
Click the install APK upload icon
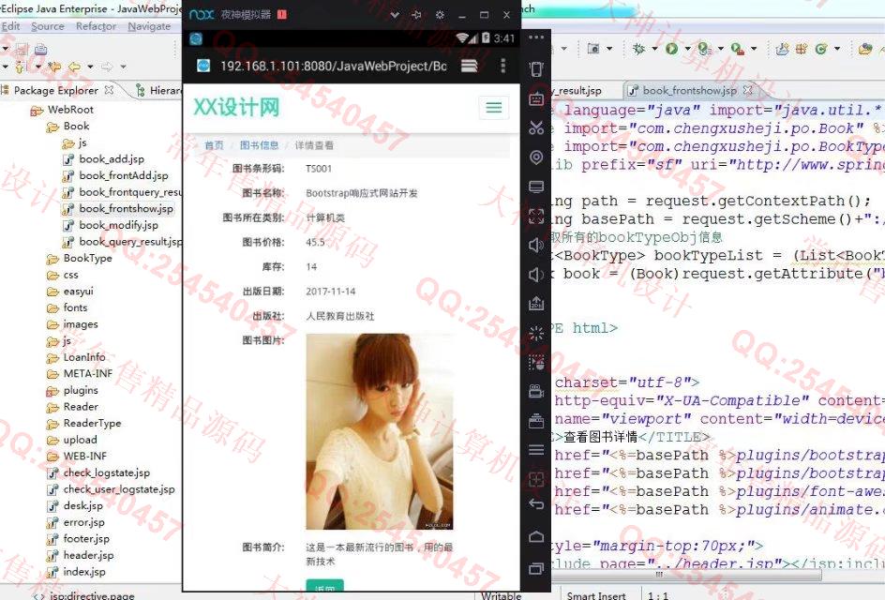[x=536, y=304]
